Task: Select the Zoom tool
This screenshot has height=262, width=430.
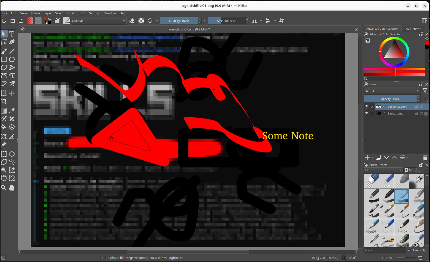Action: [4, 188]
